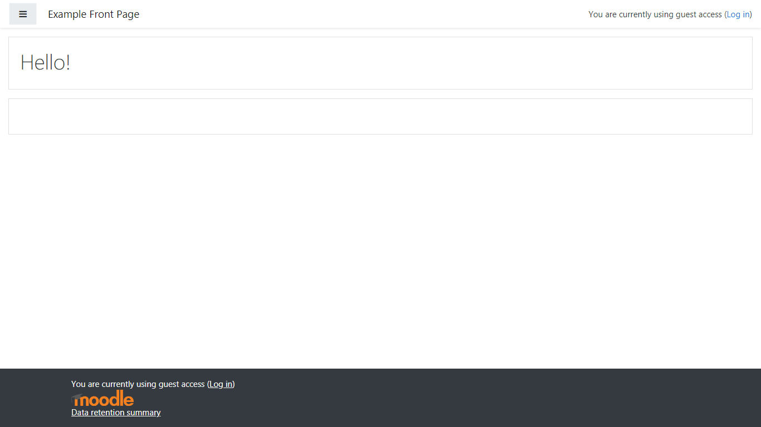Click blank space right of Hello! heading
The height and width of the screenshot is (427, 761).
tap(390, 62)
